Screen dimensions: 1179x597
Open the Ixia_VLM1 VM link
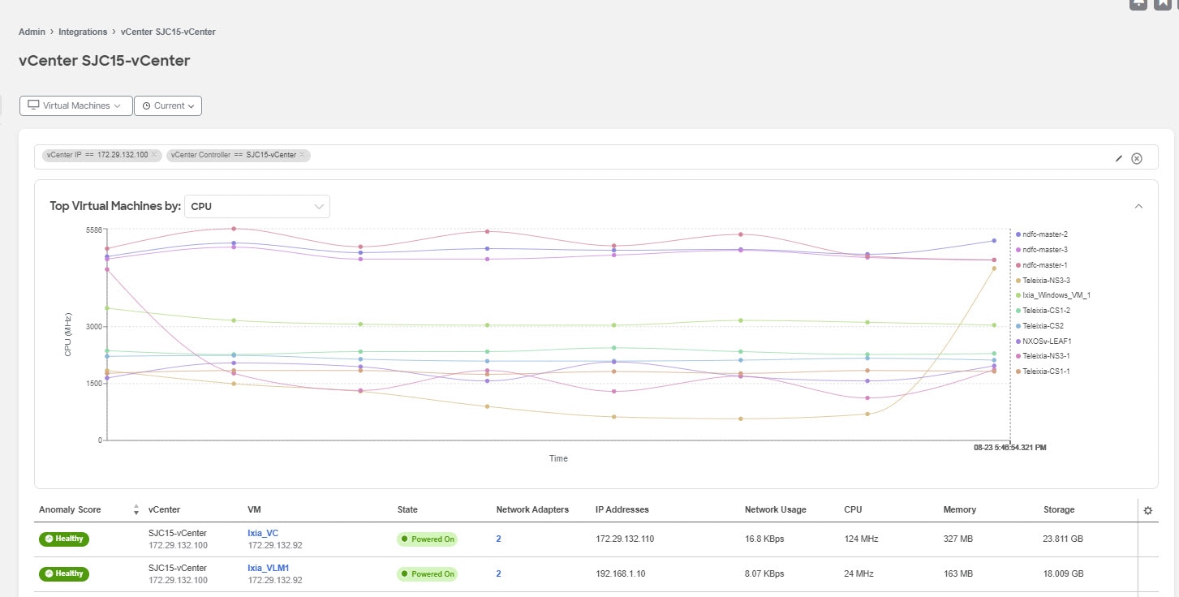269,568
